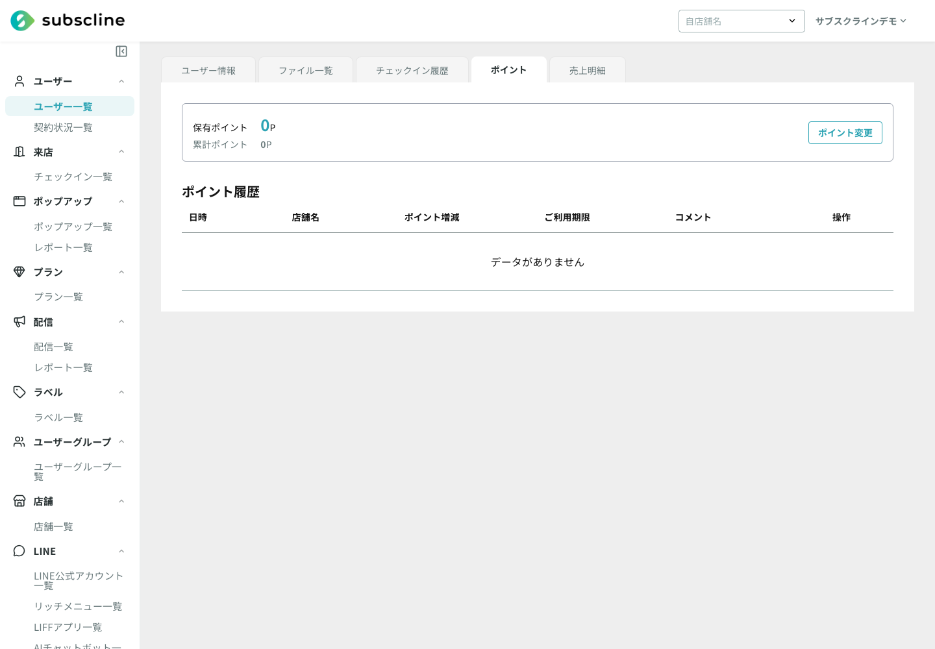Collapse the ユーザーグループ section chevron
This screenshot has height=649, width=935.
point(121,442)
